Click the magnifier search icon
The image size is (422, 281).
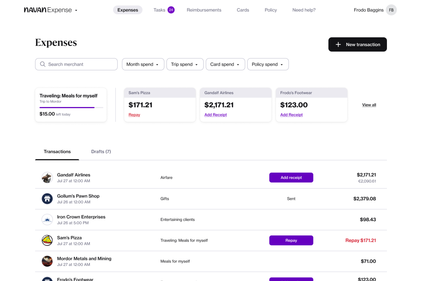pyautogui.click(x=43, y=64)
